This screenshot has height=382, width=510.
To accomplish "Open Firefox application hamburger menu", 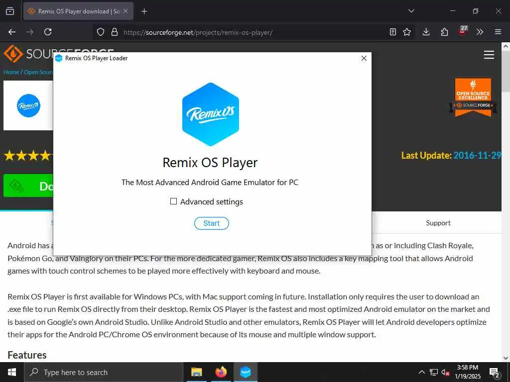I will coord(498,32).
